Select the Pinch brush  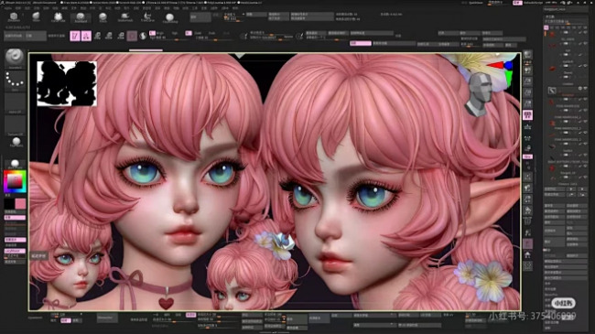[103, 17]
